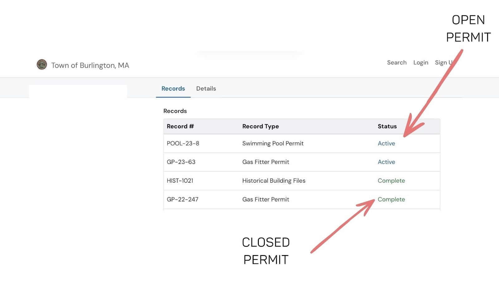Switch to the Records tab
Viewport: 499px width, 281px height.
click(x=173, y=89)
